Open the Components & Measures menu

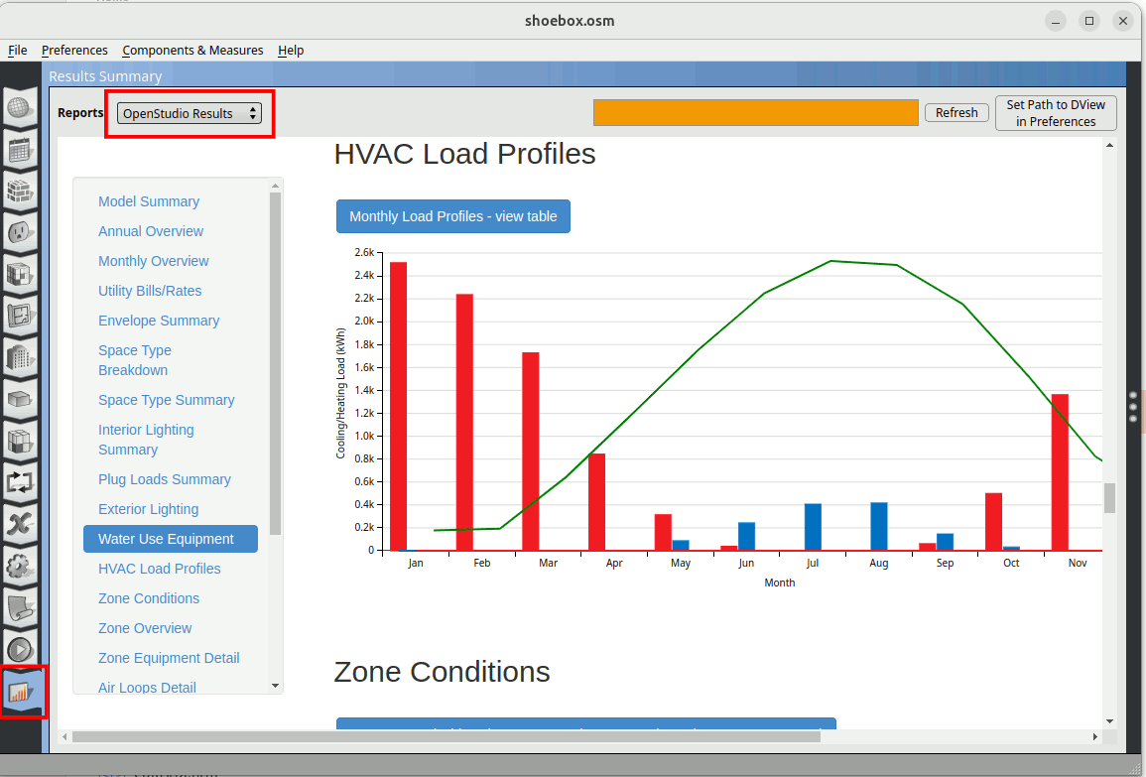(x=192, y=50)
